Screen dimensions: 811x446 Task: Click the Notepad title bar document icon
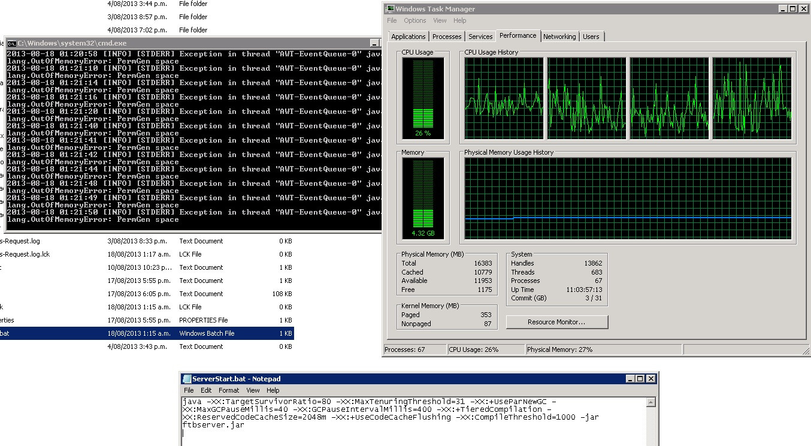pos(187,379)
